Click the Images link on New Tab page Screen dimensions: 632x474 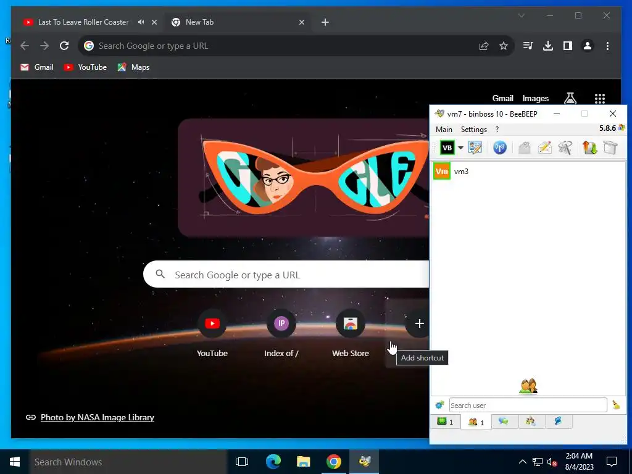(535, 98)
